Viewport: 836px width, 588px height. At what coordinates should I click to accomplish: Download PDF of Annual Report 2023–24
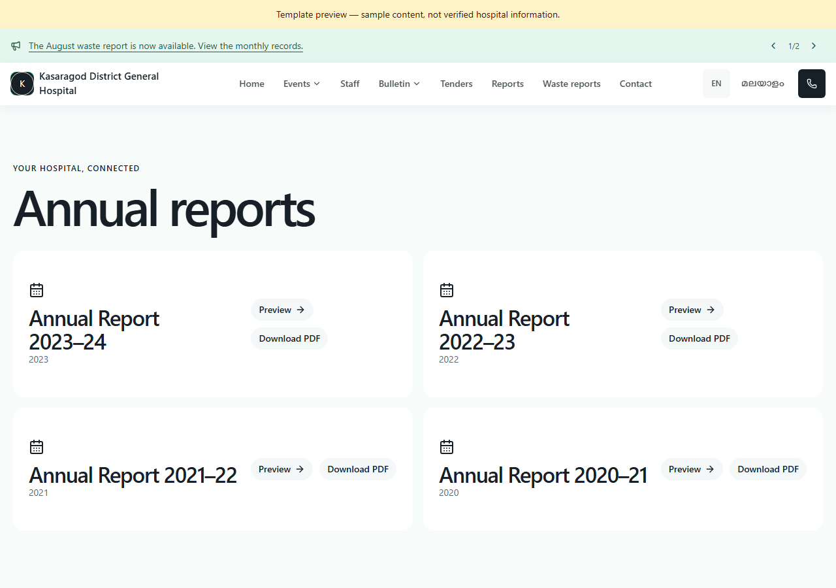tap(289, 338)
